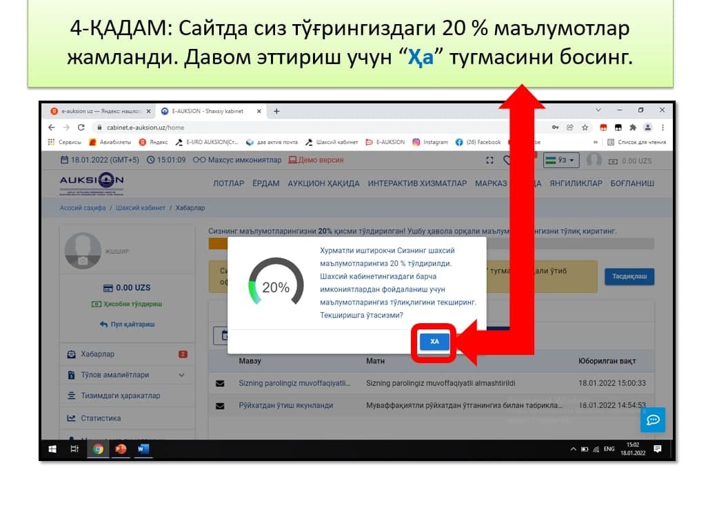The image size is (708, 512).
Task: Click the Chrome taskbar icon
Action: [98, 449]
